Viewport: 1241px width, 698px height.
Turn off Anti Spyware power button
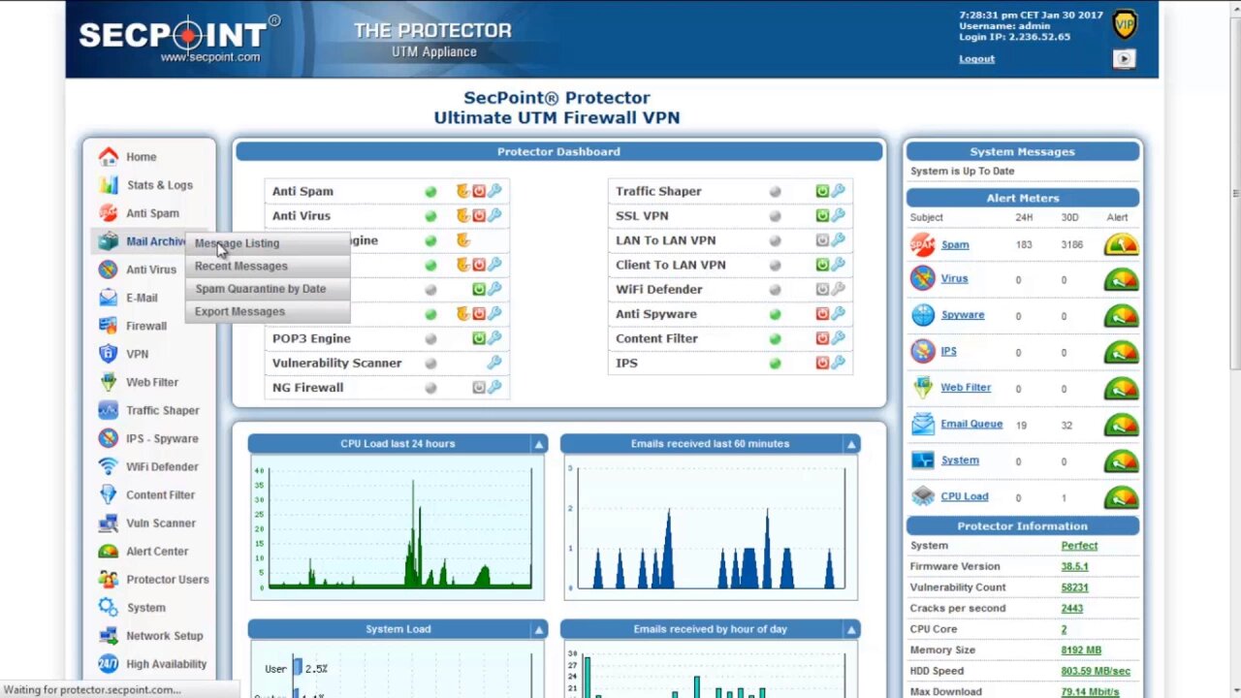coord(822,313)
